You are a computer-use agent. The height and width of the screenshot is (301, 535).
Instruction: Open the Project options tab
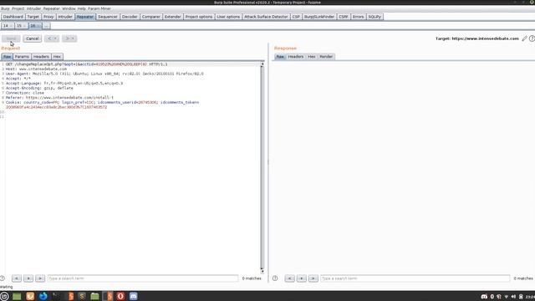[x=199, y=17]
